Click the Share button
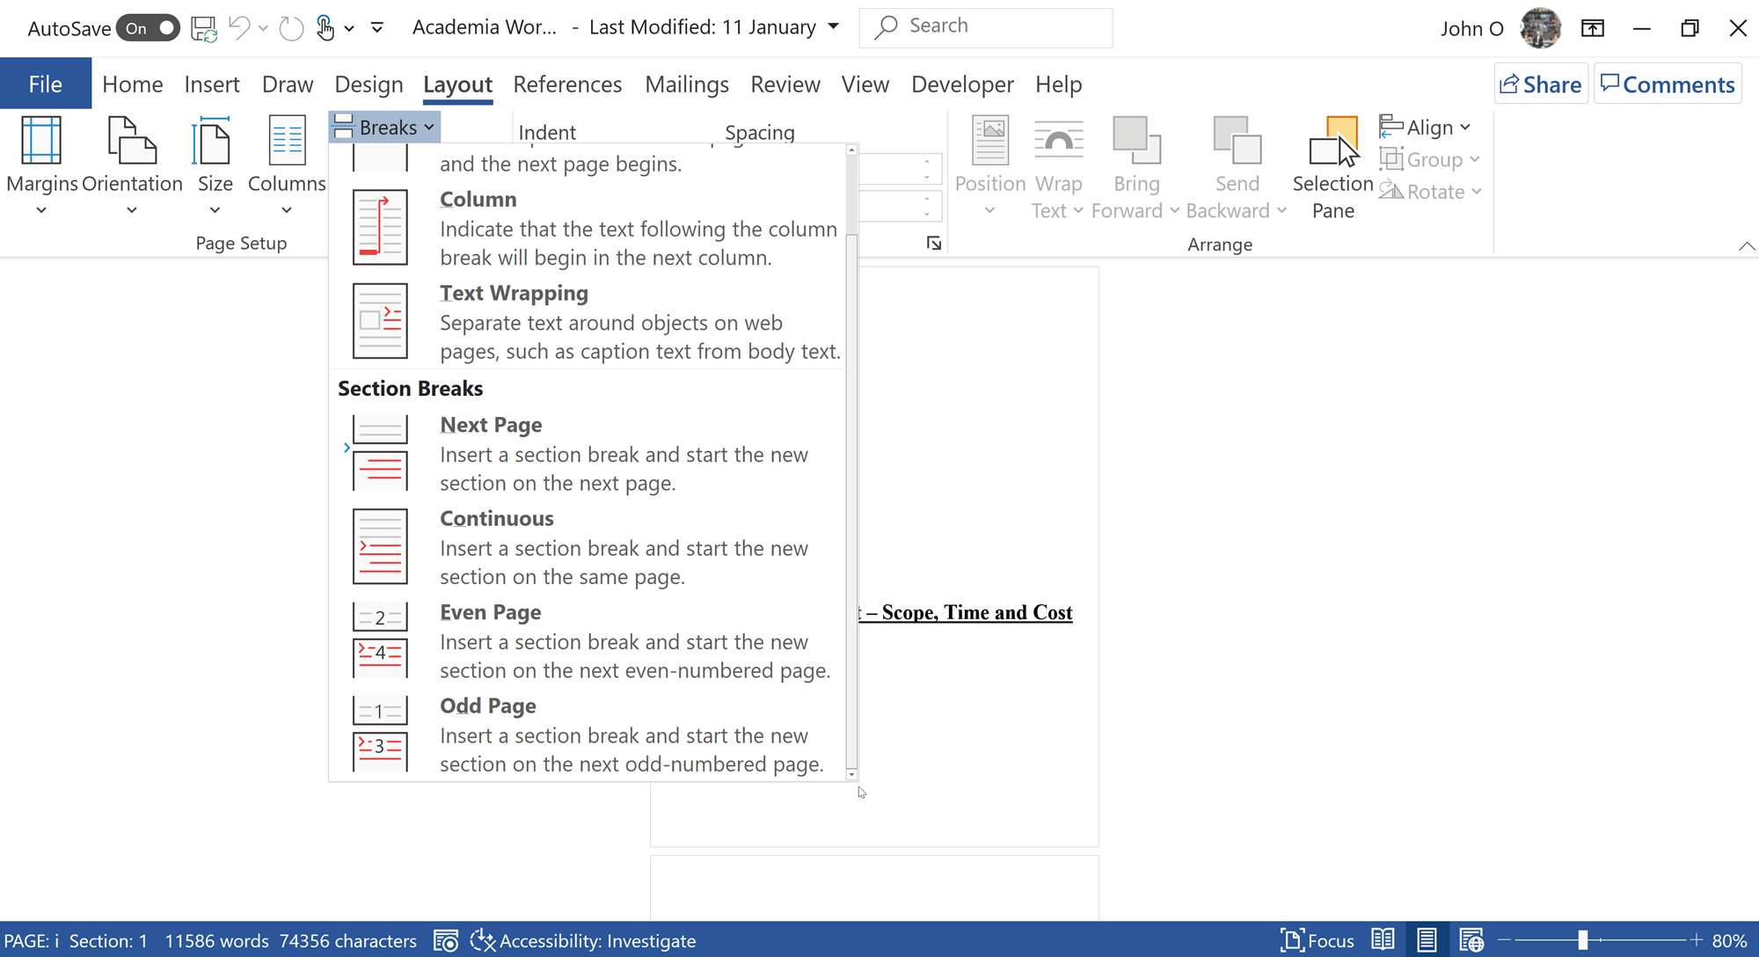The width and height of the screenshot is (1759, 957). point(1540,84)
